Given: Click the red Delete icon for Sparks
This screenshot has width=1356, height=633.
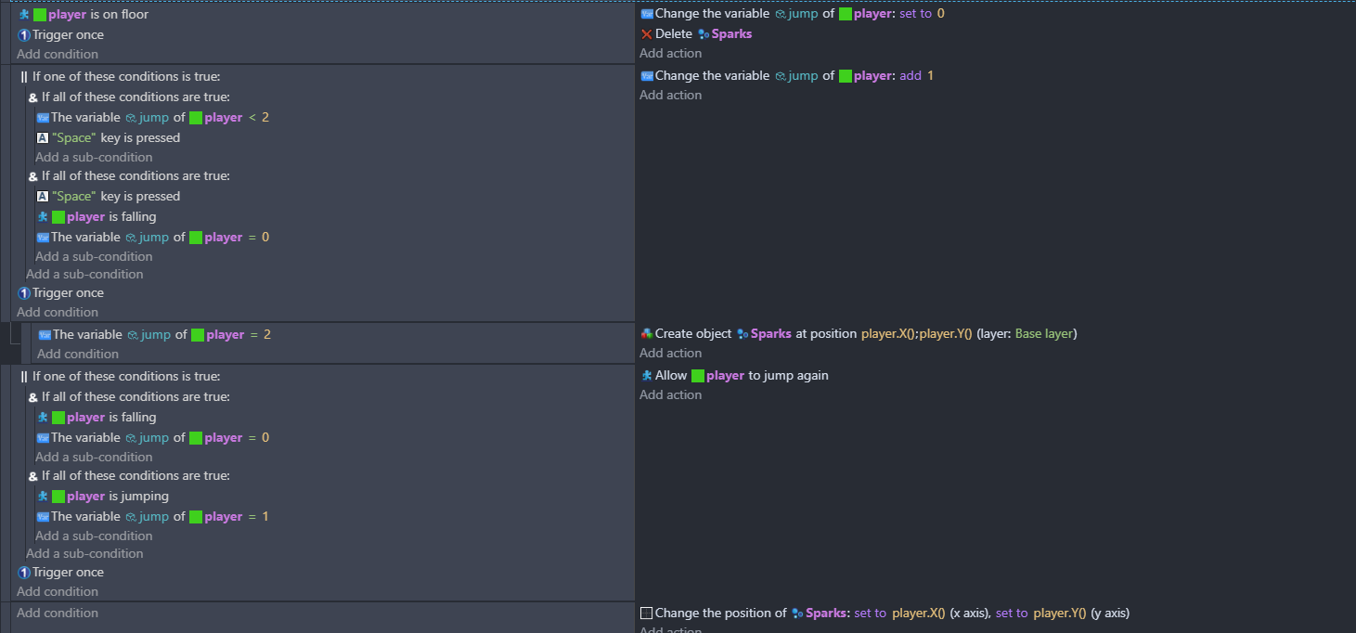Looking at the screenshot, I should pos(647,34).
